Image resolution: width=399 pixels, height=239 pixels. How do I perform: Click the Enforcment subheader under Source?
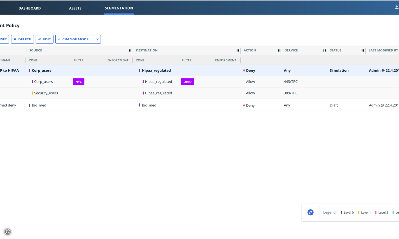pos(118,60)
